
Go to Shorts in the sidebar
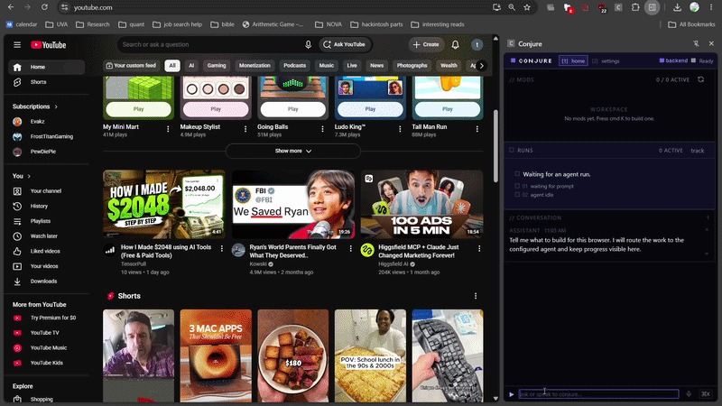pyautogui.click(x=46, y=82)
